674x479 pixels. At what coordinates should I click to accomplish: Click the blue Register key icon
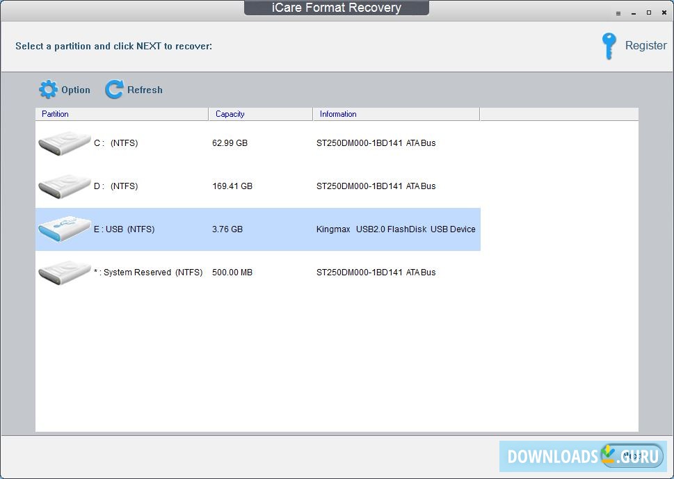click(x=609, y=46)
